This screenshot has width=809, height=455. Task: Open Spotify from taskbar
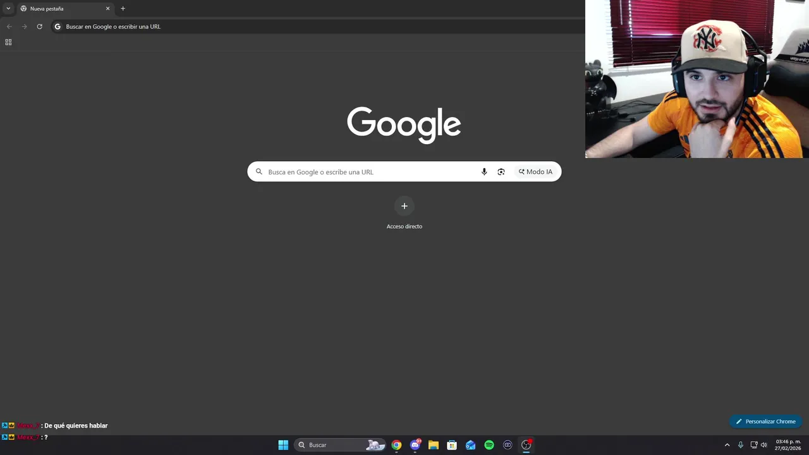point(489,445)
